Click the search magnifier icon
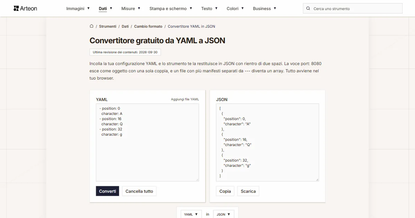 (308, 8)
